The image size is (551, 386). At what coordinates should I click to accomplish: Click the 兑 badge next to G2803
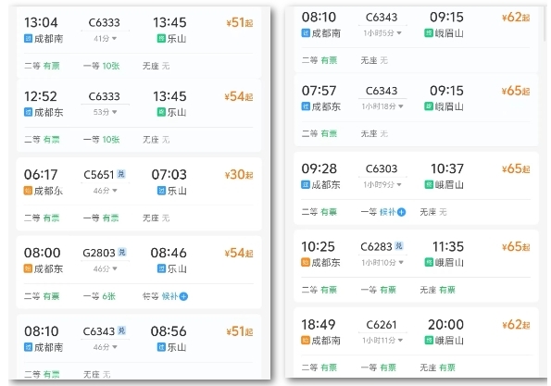(122, 252)
